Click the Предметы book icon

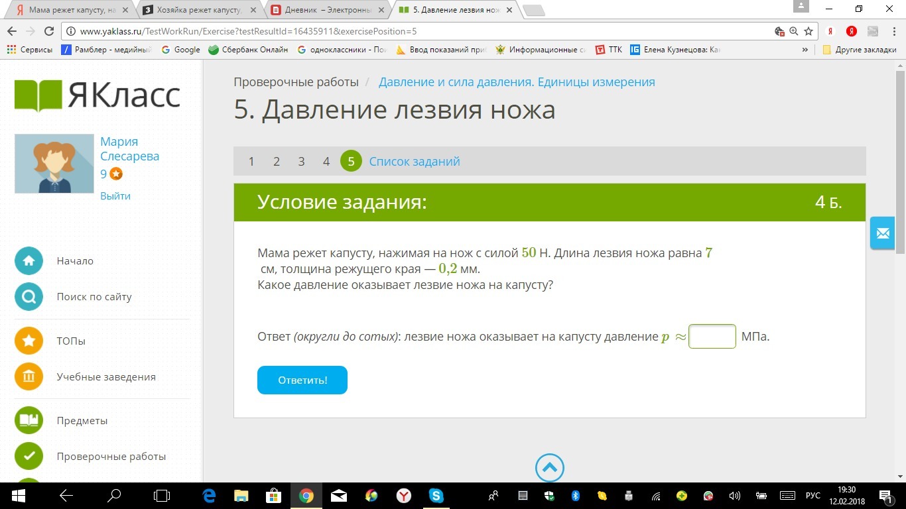[x=29, y=421]
